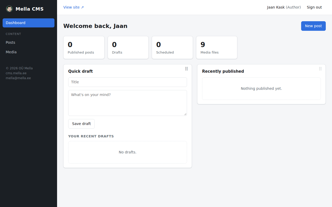Click the Recently published panel drag handle

tap(320, 69)
